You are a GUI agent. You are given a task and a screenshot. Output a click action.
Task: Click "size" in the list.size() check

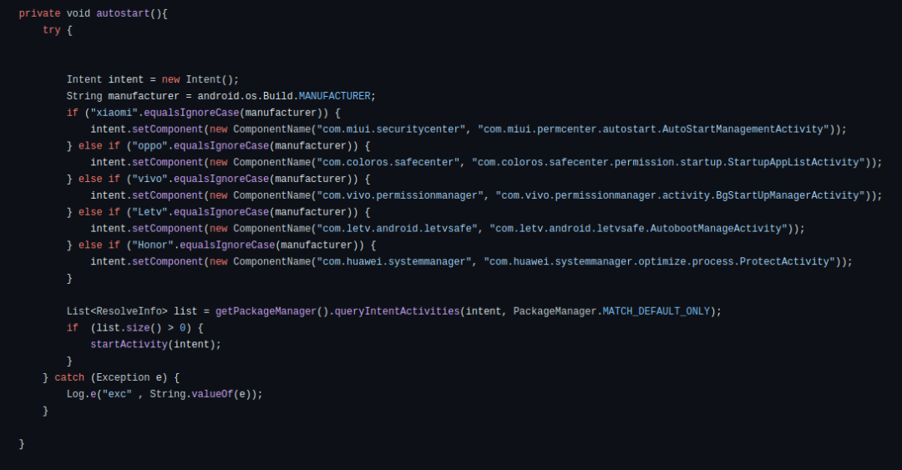click(138, 328)
